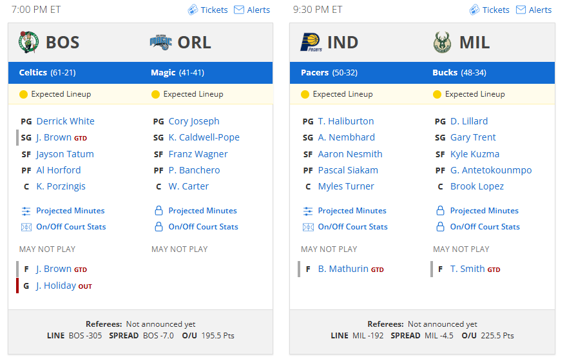
Task: Click the sliders icon beside Celtics Projected Minutes
Action: coord(26,211)
